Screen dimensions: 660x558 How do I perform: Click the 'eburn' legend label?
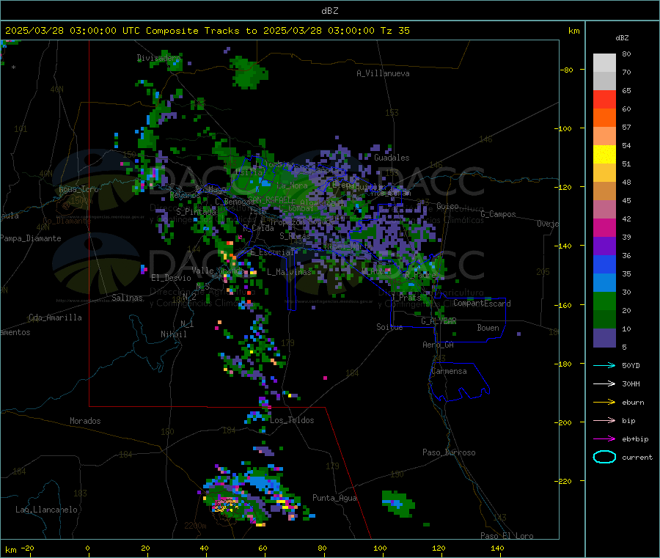[633, 403]
